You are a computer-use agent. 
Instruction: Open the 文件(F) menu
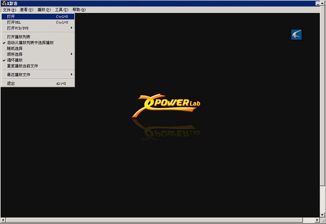[x=9, y=10]
